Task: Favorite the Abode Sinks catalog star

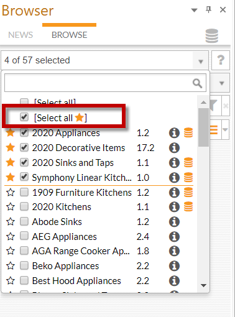Action: point(11,222)
